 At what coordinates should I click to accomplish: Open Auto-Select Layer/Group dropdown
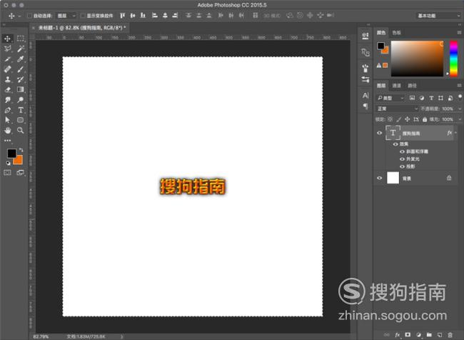66,16
